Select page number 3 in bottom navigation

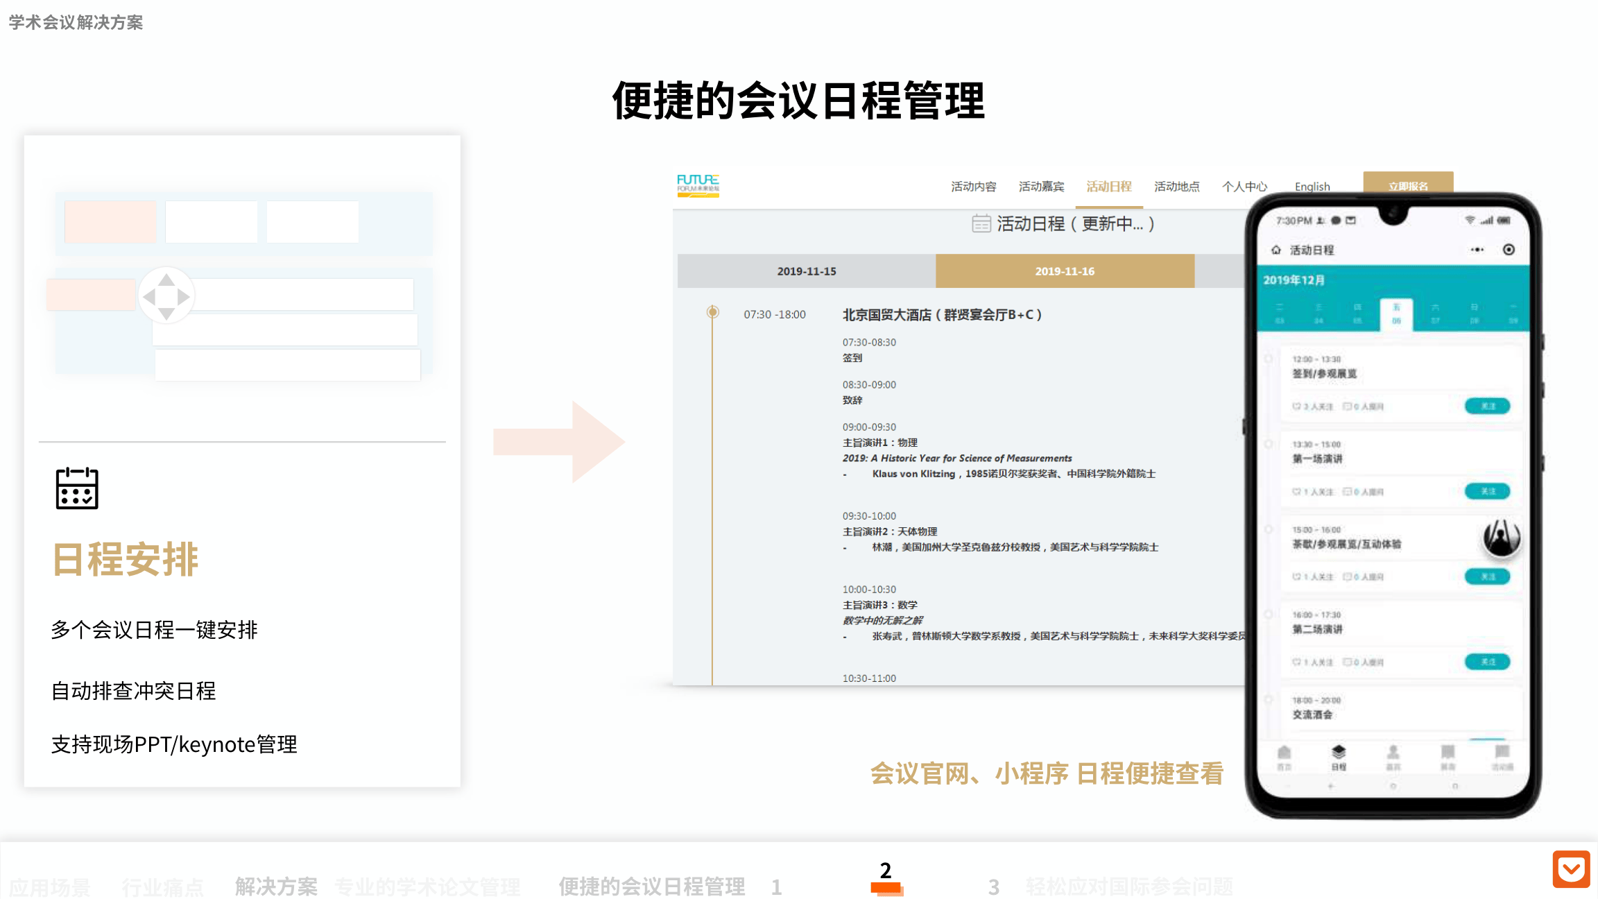pos(994,887)
